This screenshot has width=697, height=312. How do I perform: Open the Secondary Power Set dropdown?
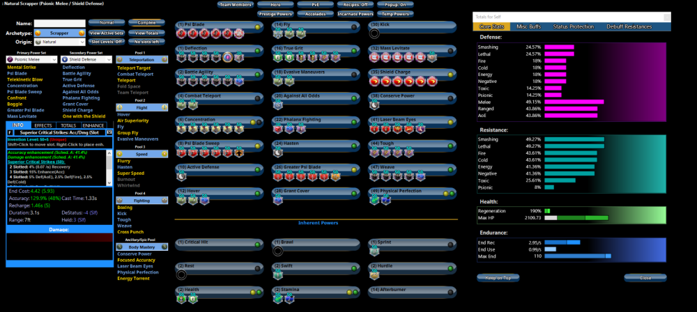click(85, 60)
